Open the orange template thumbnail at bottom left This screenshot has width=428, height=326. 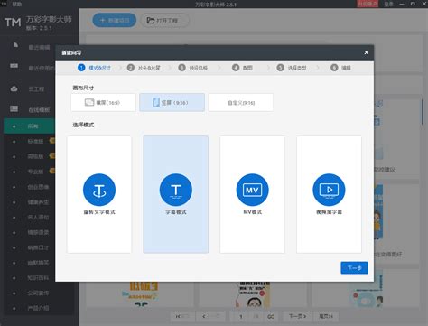tap(141, 294)
